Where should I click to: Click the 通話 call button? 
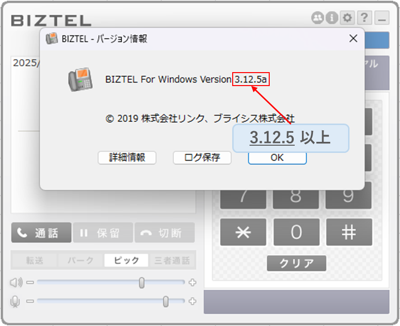(x=41, y=233)
